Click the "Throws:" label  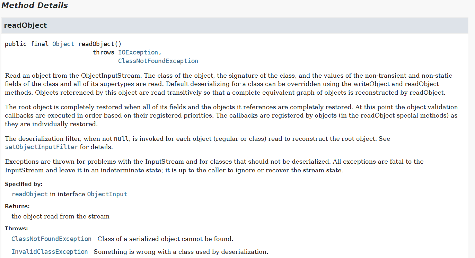[16, 229]
